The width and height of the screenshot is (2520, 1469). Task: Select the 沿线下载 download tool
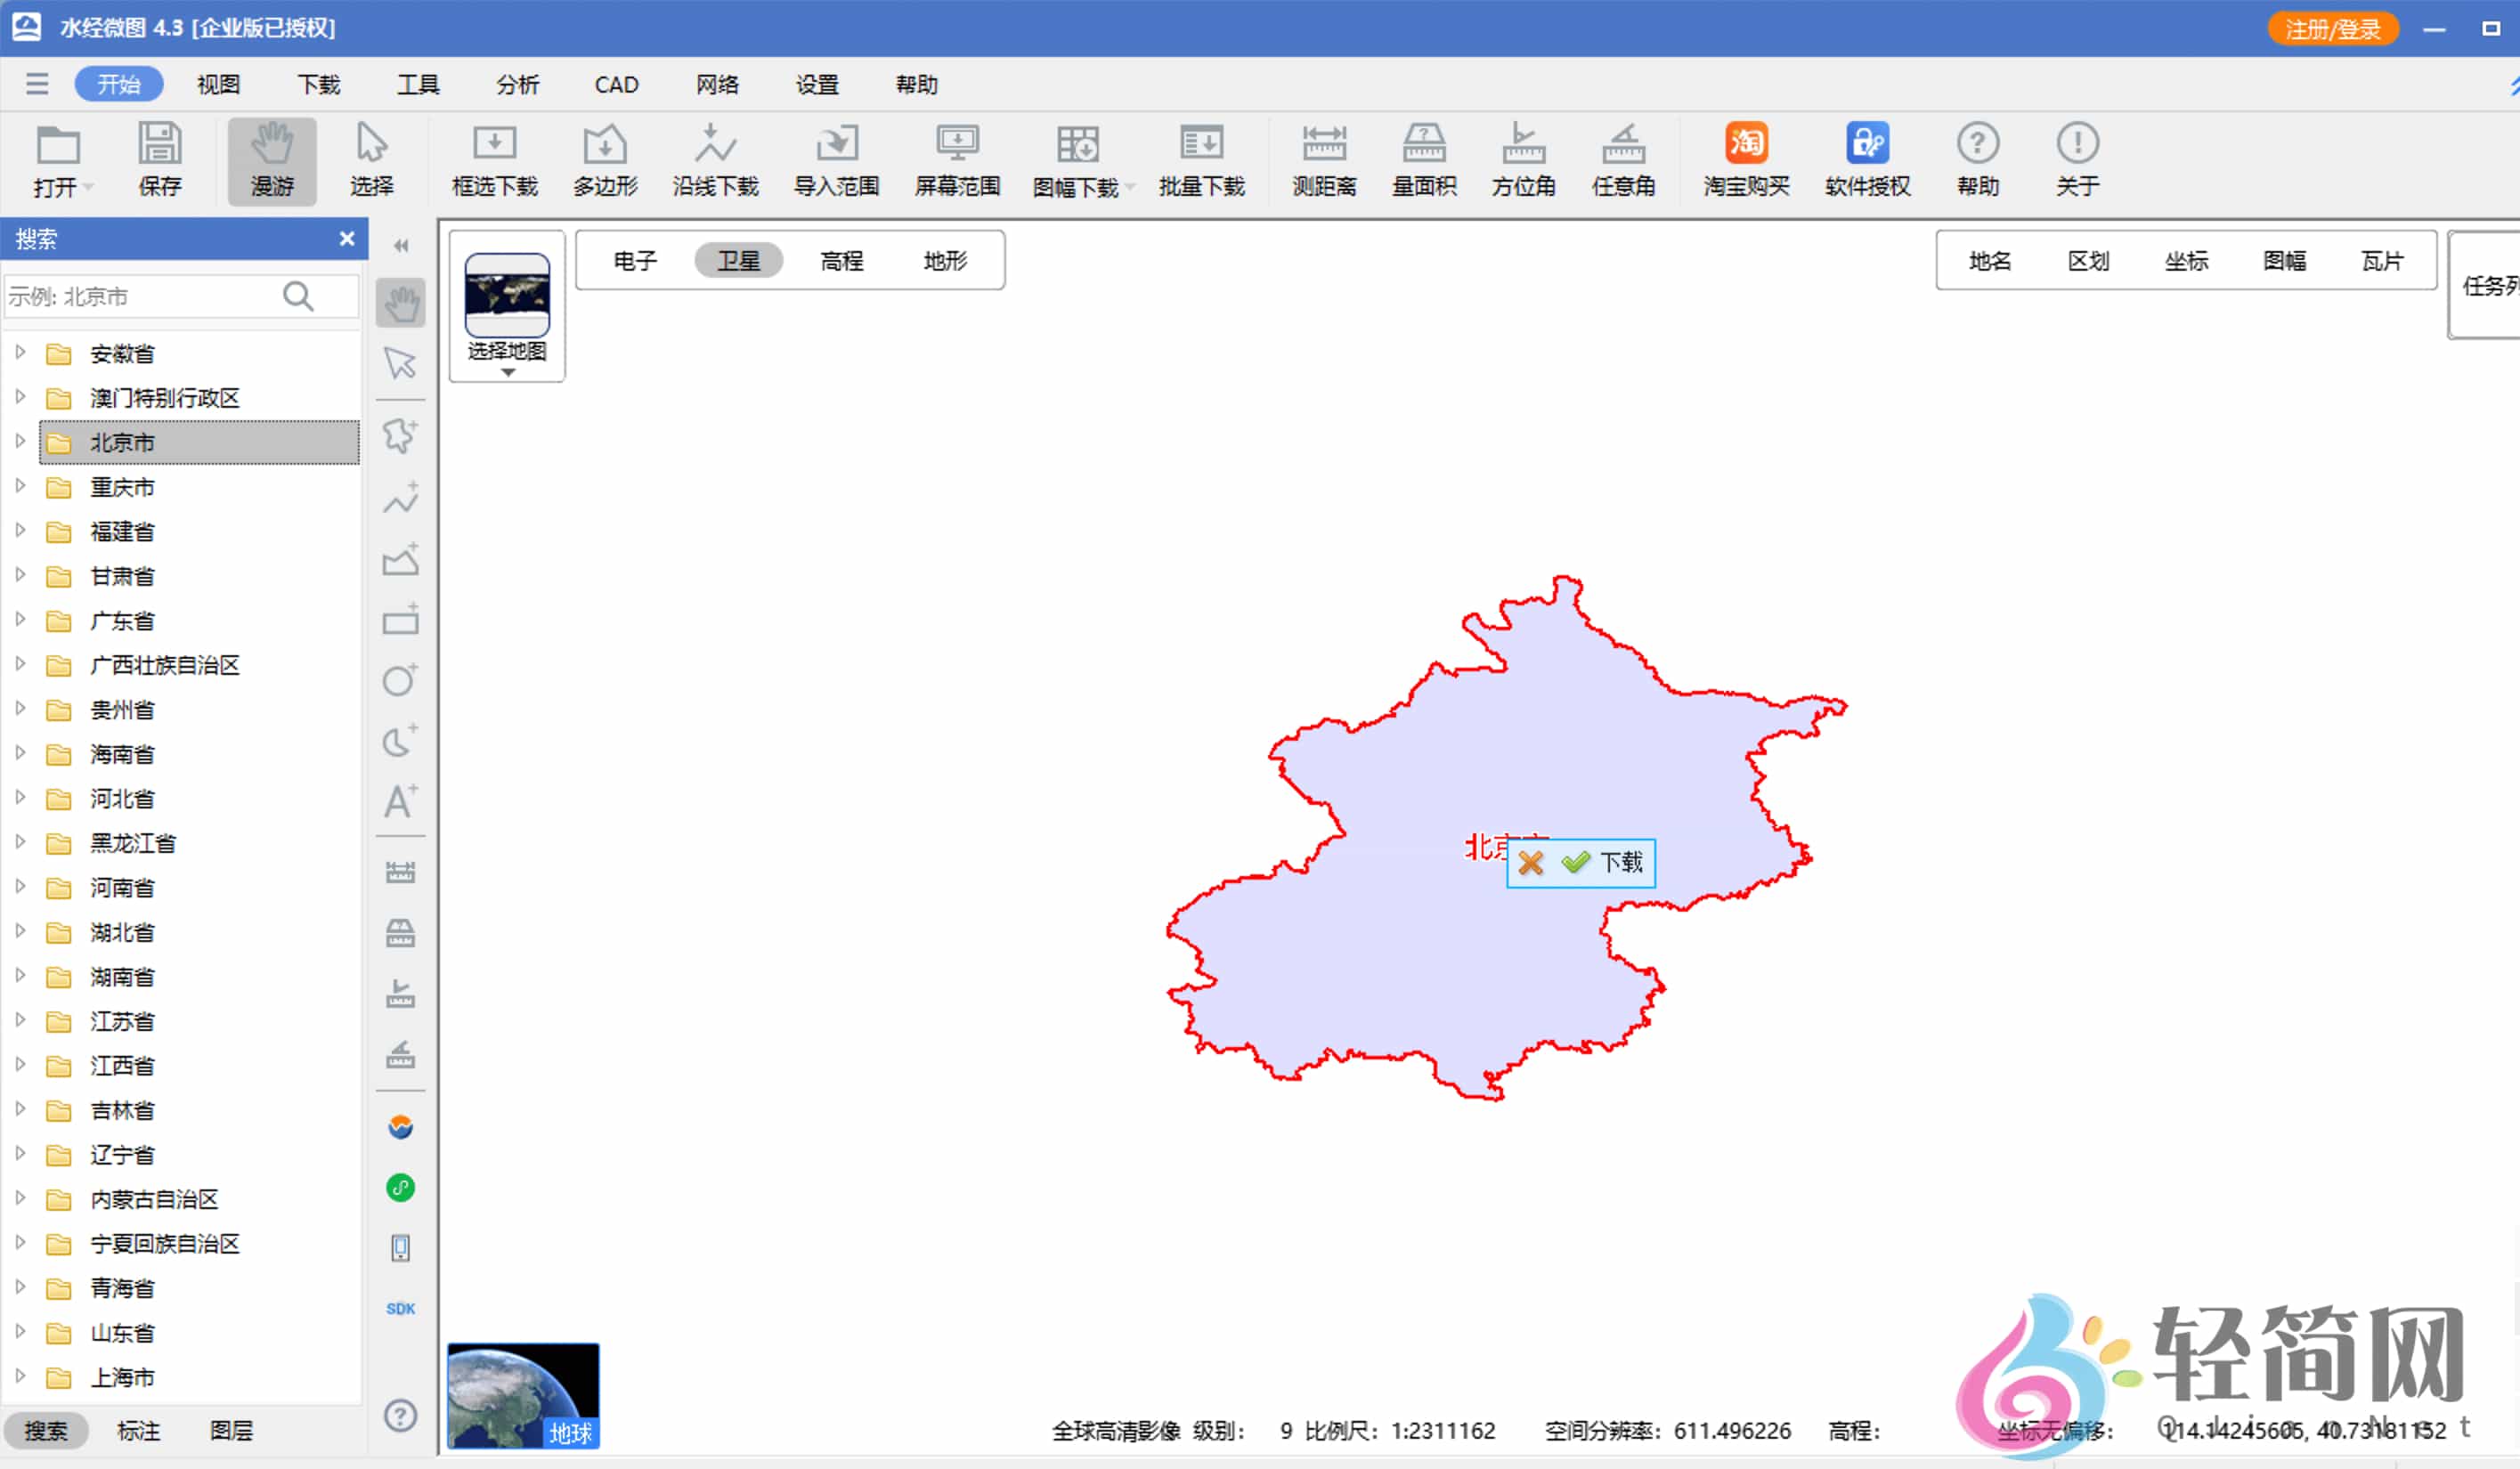[715, 160]
